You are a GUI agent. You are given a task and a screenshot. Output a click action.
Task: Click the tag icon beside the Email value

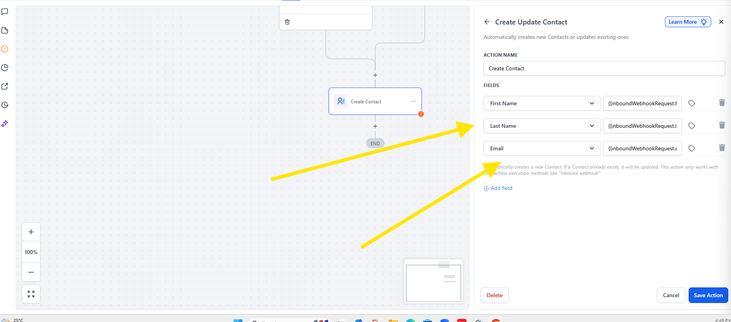pos(691,148)
